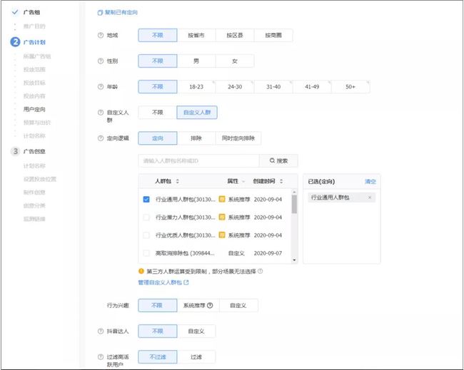
Task: Click the question mark beside 系统推荐
Action: pos(210,305)
